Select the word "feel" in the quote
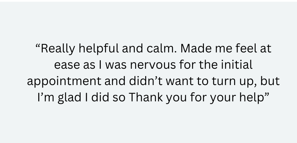This screenshot has height=143, width=297. point(242,49)
